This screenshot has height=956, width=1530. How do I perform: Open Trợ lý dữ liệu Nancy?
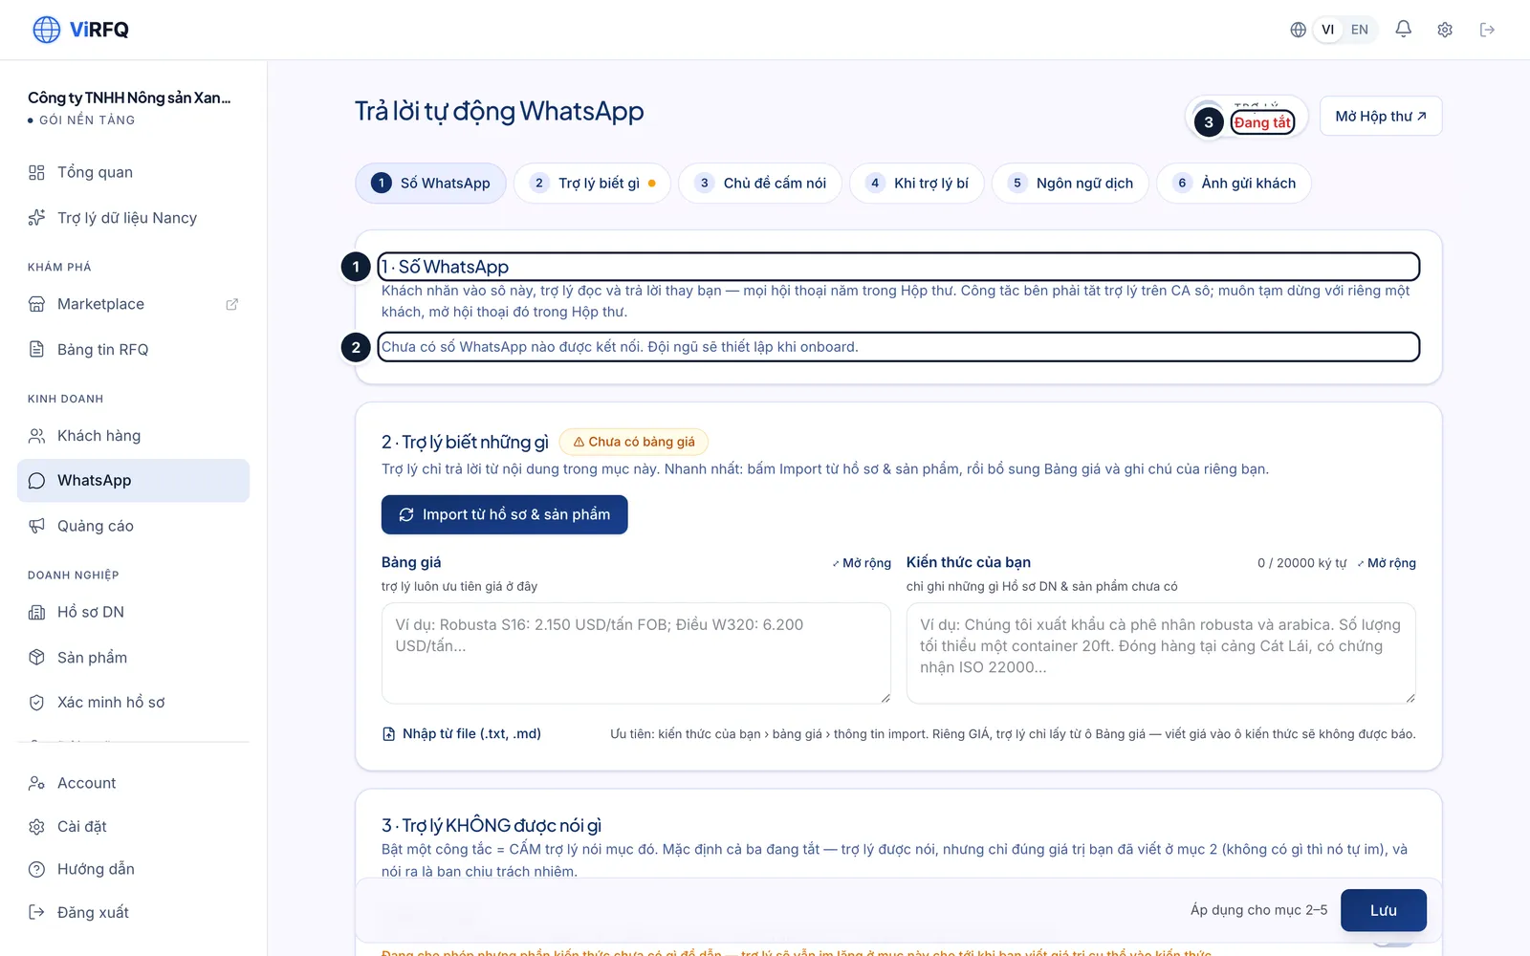coord(133,218)
